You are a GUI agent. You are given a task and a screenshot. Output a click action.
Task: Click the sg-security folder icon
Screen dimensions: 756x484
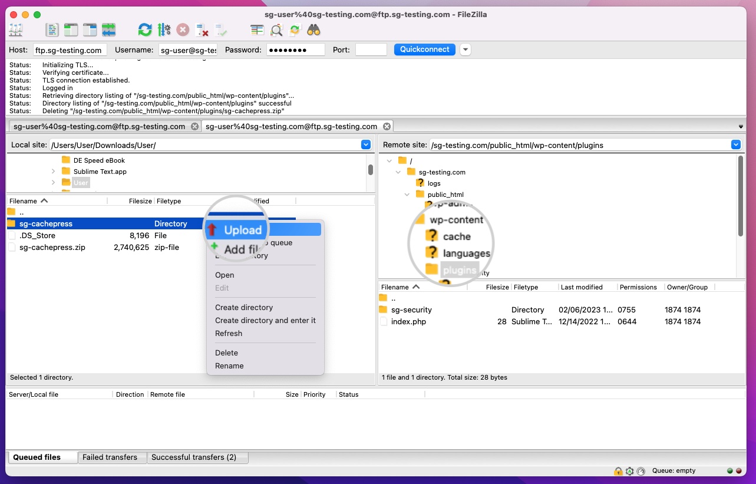[x=383, y=310]
